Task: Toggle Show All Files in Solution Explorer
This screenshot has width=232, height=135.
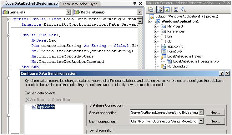Action: tap(159, 9)
